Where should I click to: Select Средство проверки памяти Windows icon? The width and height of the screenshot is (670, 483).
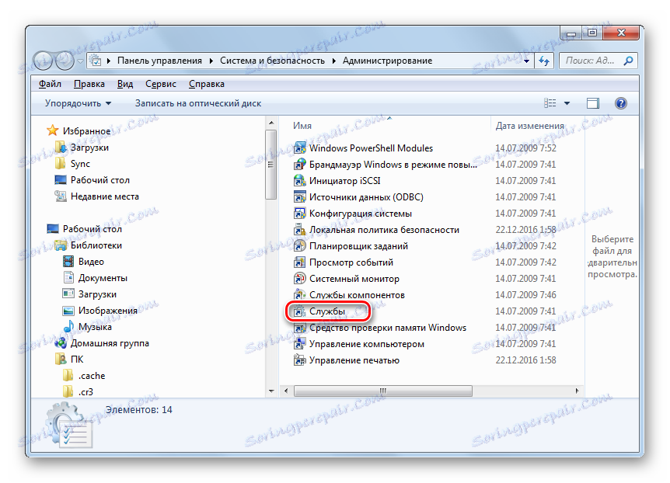click(299, 328)
